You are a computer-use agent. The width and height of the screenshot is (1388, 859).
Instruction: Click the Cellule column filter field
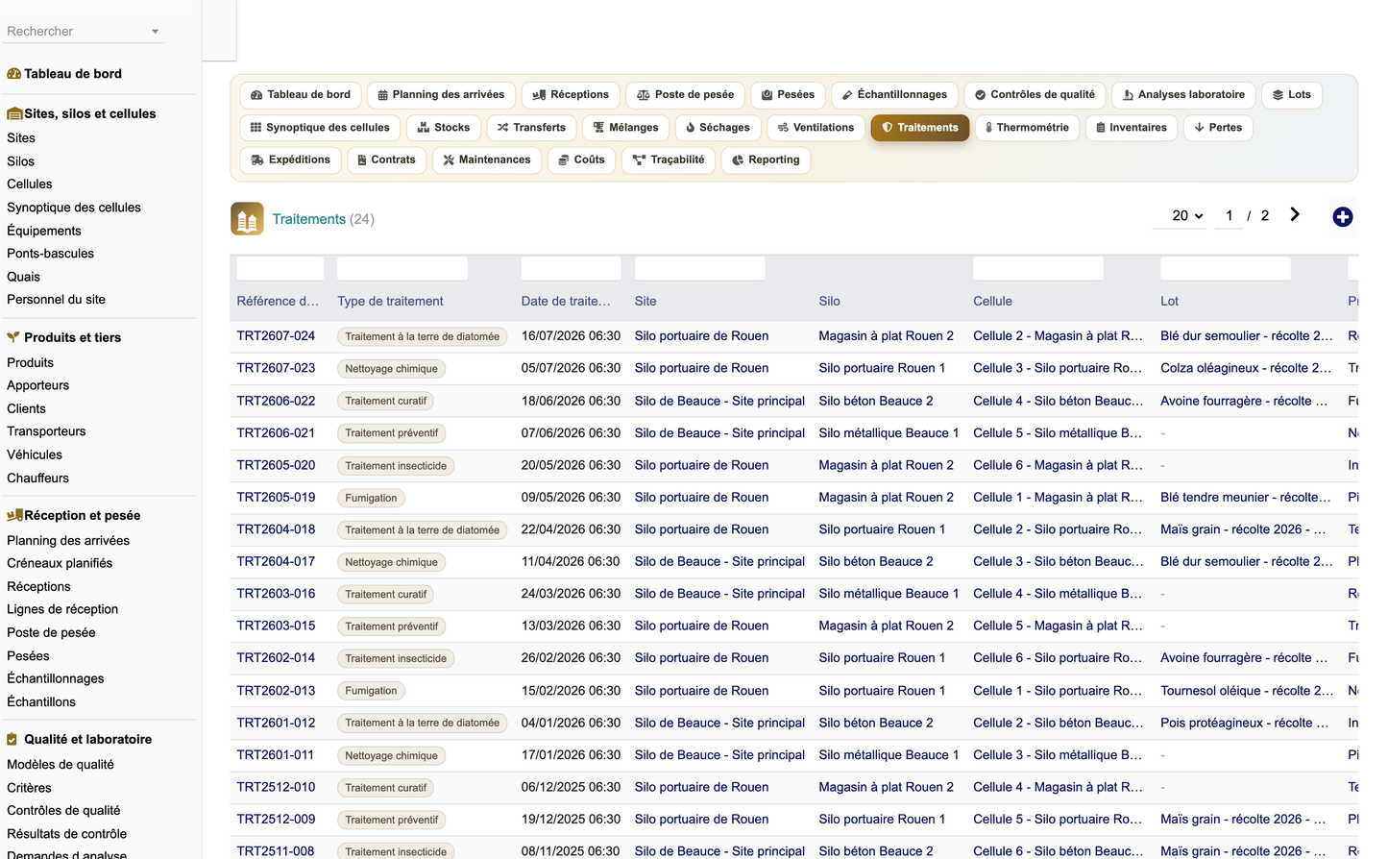click(x=1038, y=268)
